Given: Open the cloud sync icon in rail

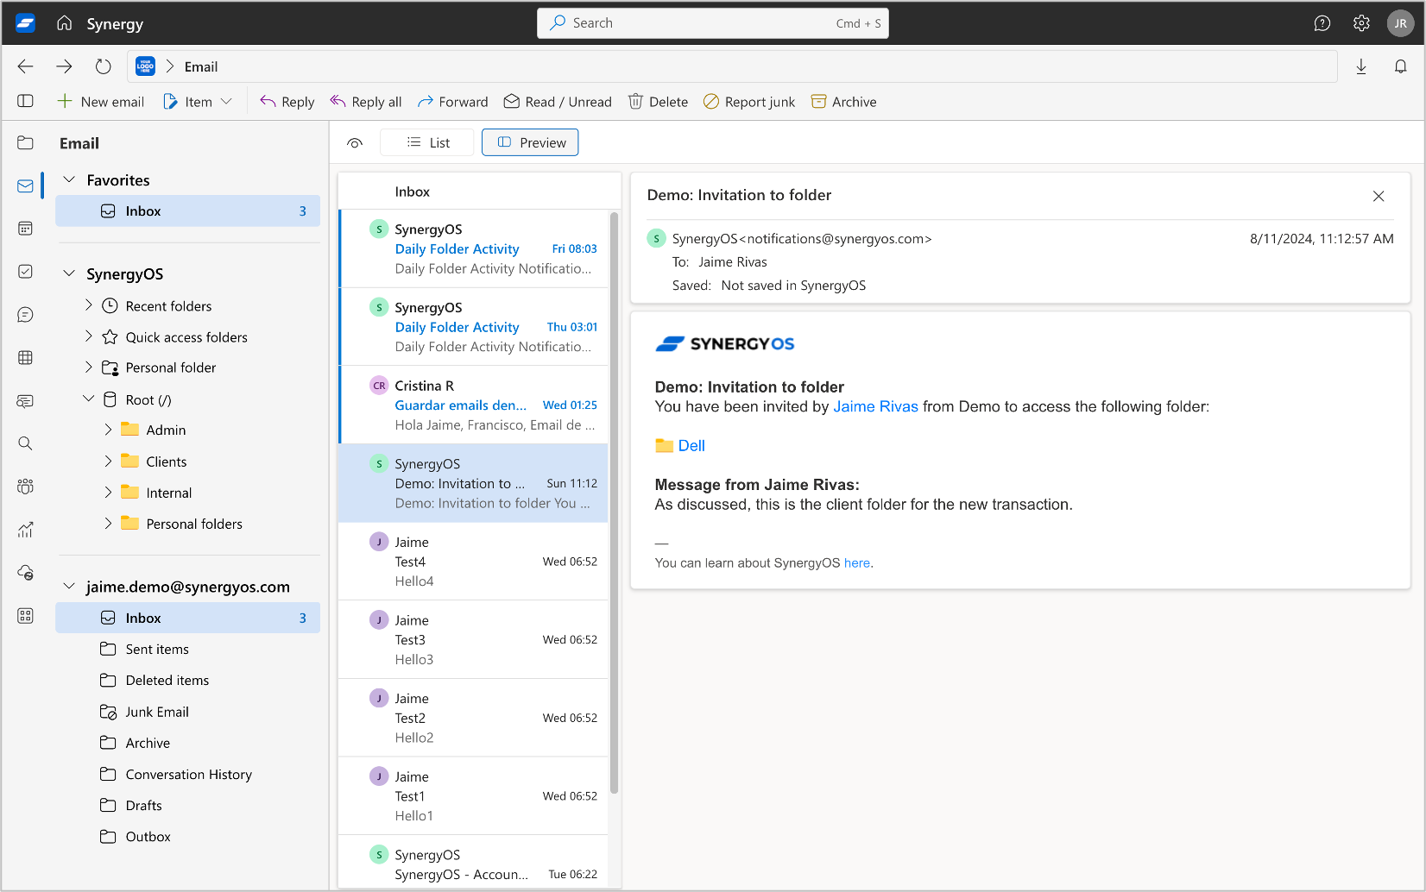Looking at the screenshot, I should pos(26,573).
